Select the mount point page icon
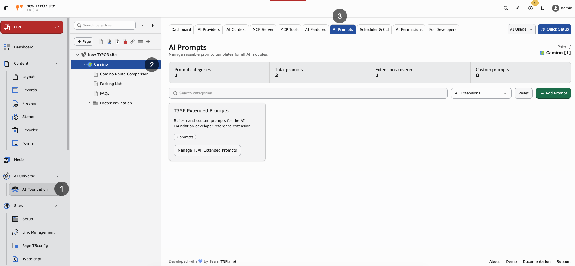The image size is (575, 266). (125, 41)
